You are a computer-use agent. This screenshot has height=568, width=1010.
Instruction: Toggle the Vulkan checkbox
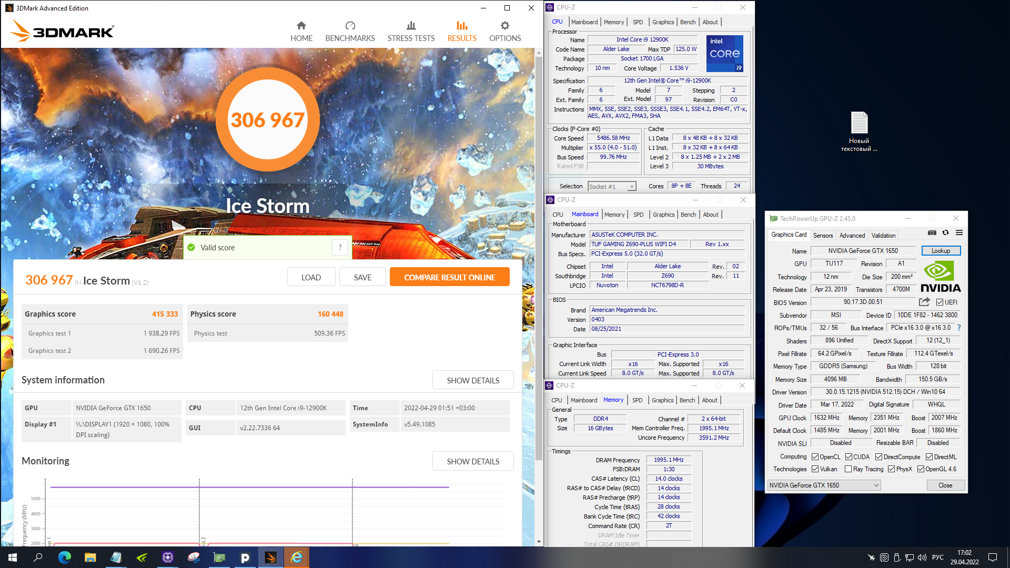pyautogui.click(x=815, y=469)
